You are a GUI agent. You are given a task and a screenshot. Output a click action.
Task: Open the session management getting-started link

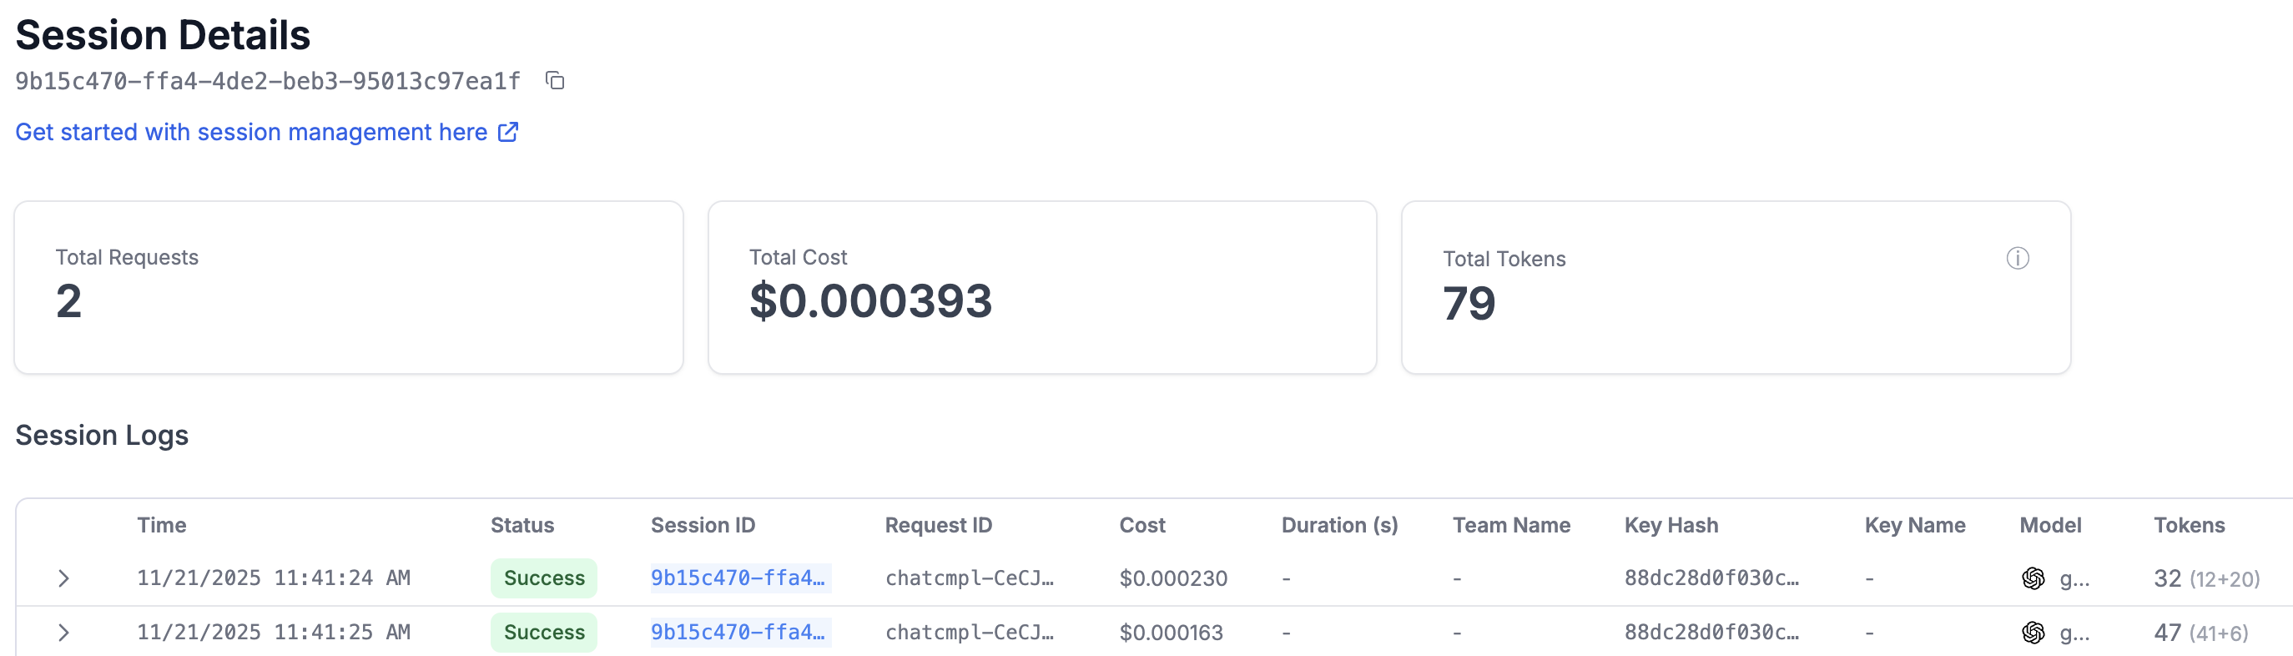click(x=251, y=133)
